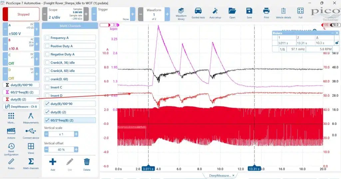The height and width of the screenshot is (179, 341).
Task: Open the More tools grid
Action: point(11,118)
